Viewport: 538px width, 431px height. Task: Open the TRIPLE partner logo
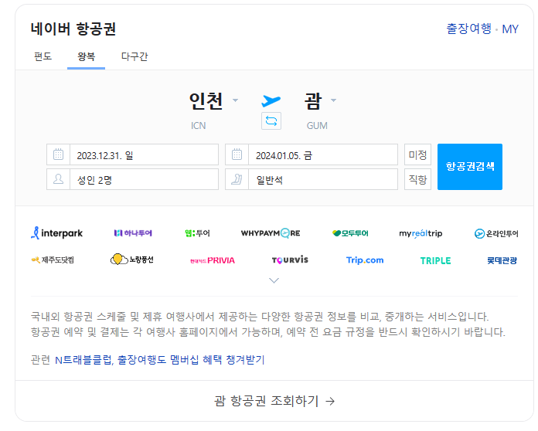pos(435,260)
